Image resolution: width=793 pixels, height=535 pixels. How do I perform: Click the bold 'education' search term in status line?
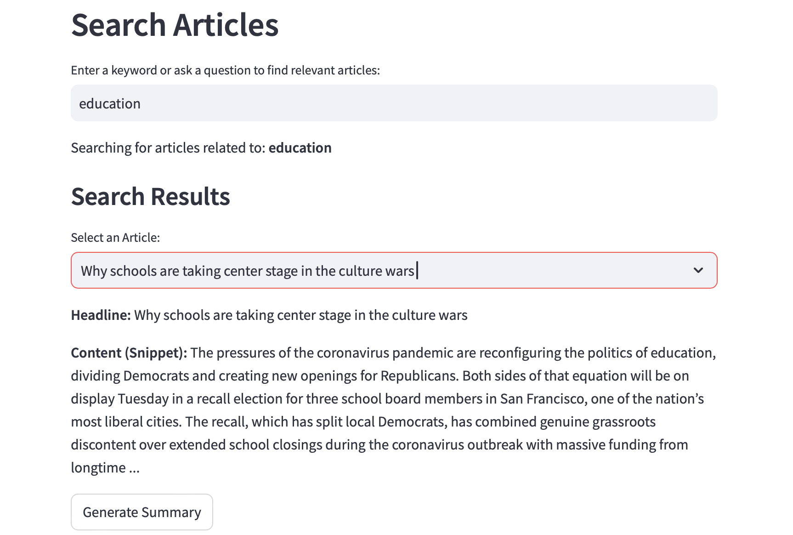click(x=300, y=148)
